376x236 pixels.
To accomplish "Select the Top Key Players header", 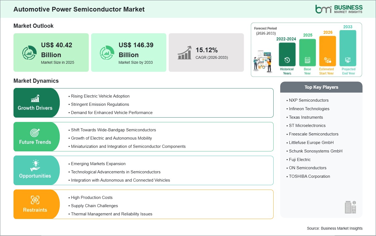I will click(321, 87).
